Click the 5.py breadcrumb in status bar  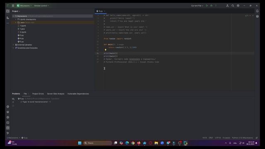(x=24, y=138)
